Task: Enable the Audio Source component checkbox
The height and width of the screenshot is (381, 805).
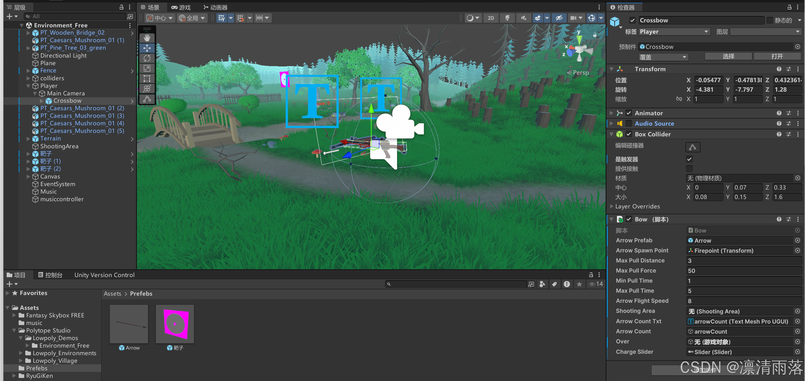Action: 629,123
